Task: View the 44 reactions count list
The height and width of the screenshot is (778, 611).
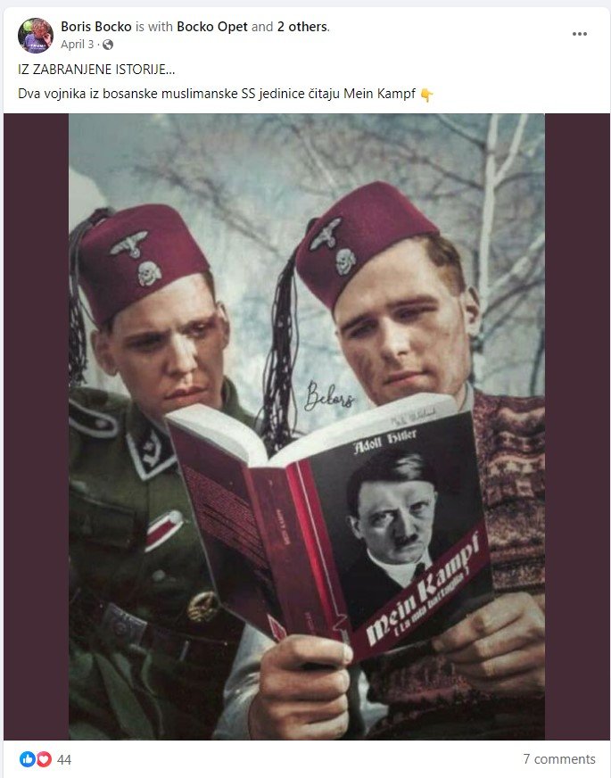Action: [x=64, y=759]
